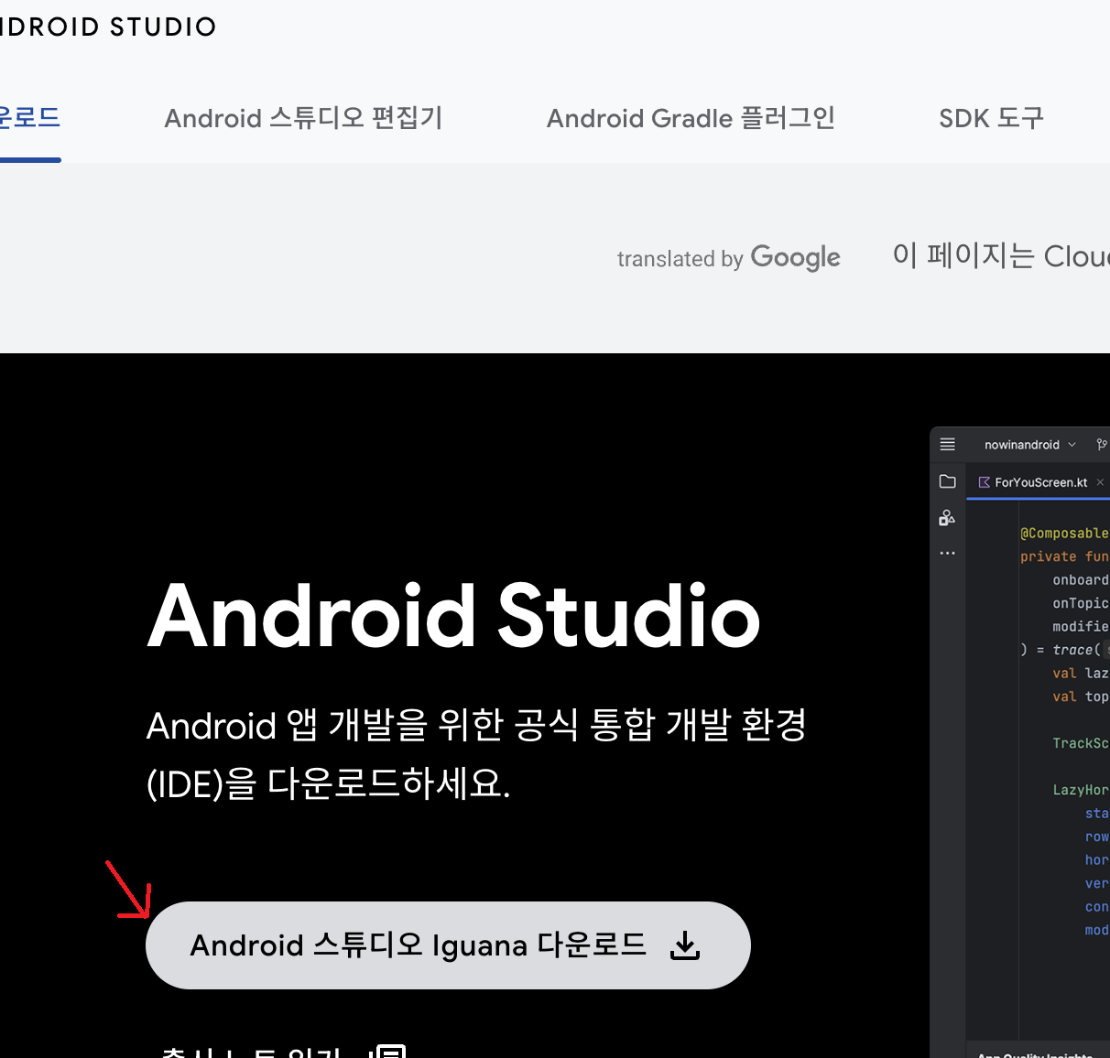This screenshot has height=1058, width=1110.
Task: Click the @Composable annotation in code
Action: coord(1065,533)
